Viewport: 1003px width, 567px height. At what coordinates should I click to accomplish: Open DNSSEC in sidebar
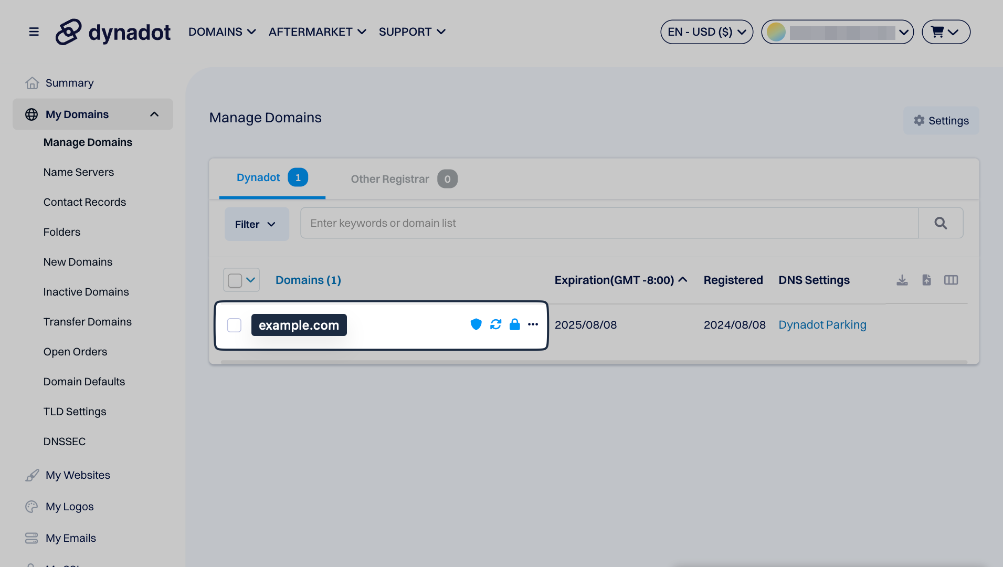pyautogui.click(x=65, y=442)
